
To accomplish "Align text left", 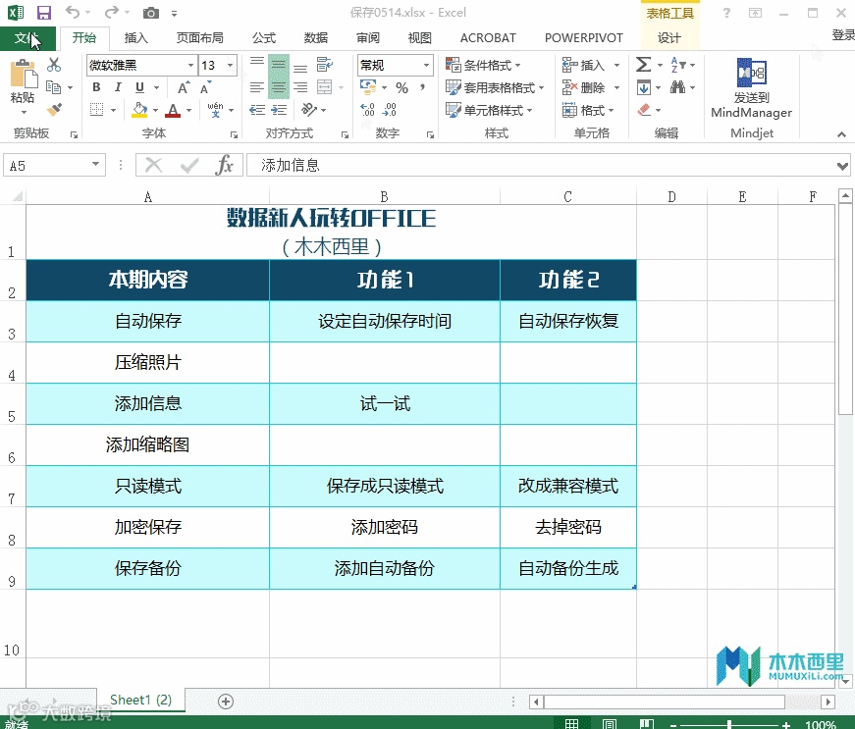I will point(257,87).
